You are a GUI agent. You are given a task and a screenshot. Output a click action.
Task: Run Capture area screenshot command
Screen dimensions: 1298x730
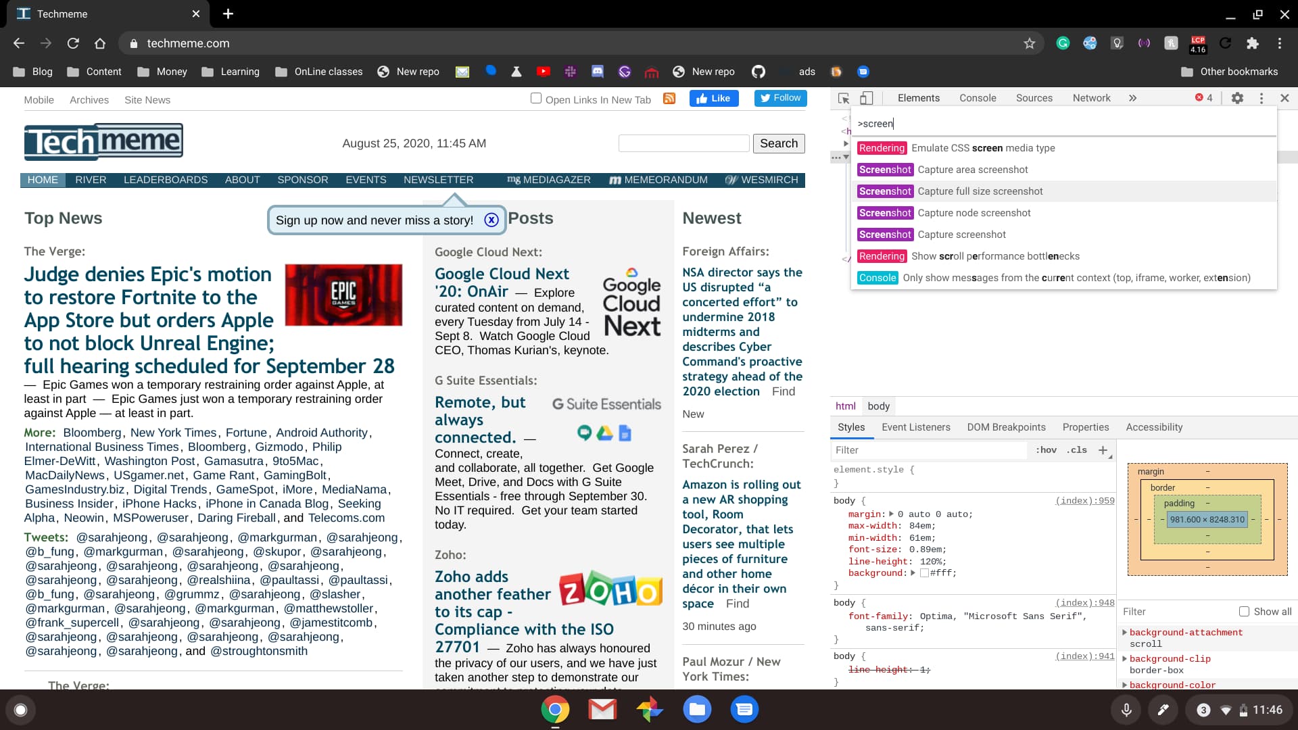point(1063,170)
